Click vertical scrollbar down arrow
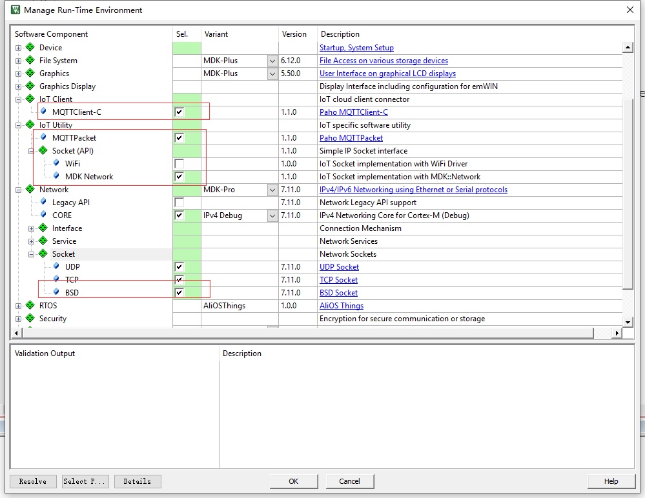 click(628, 322)
